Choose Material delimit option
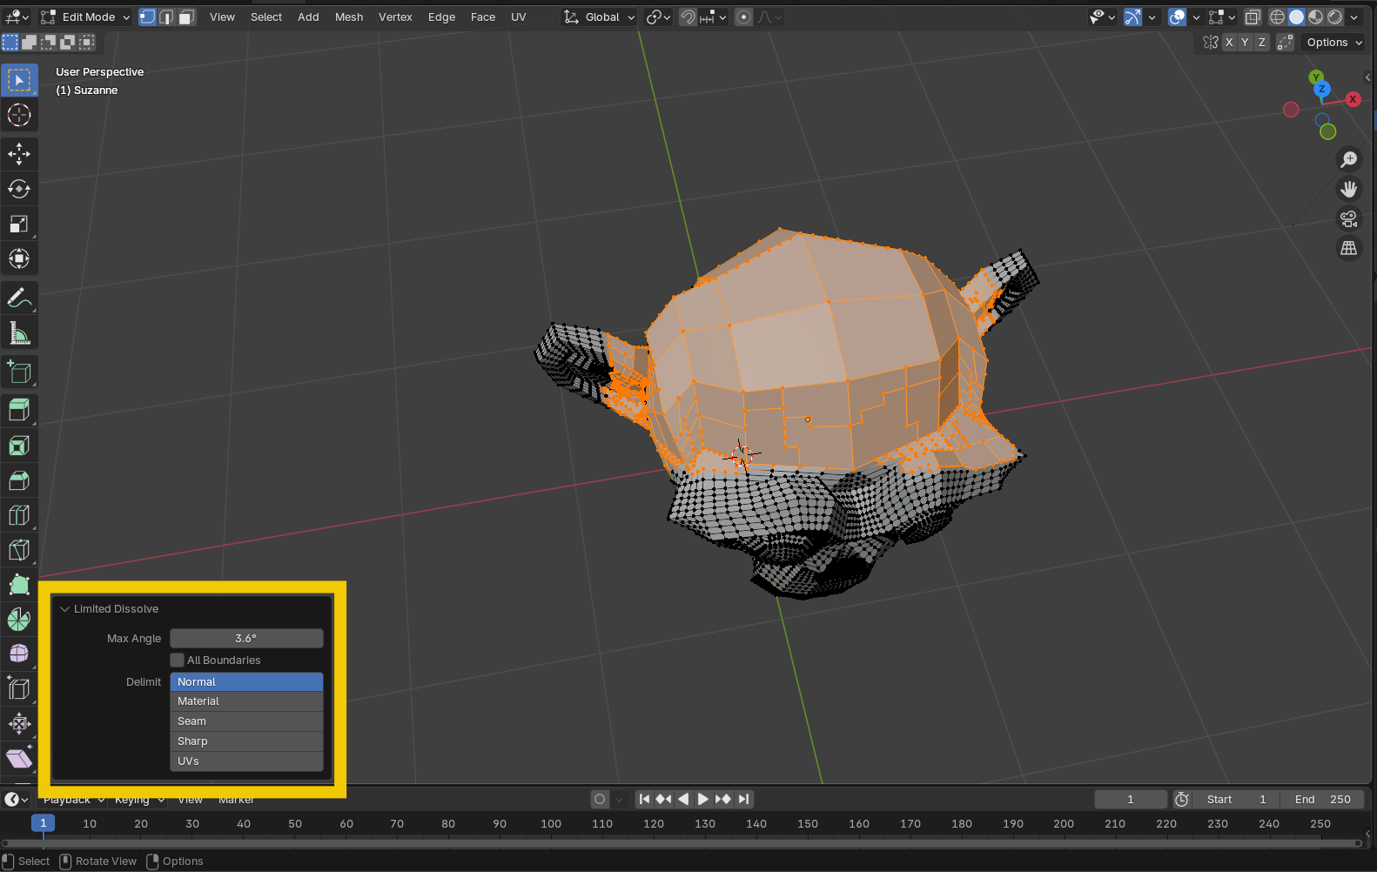 pyautogui.click(x=246, y=701)
